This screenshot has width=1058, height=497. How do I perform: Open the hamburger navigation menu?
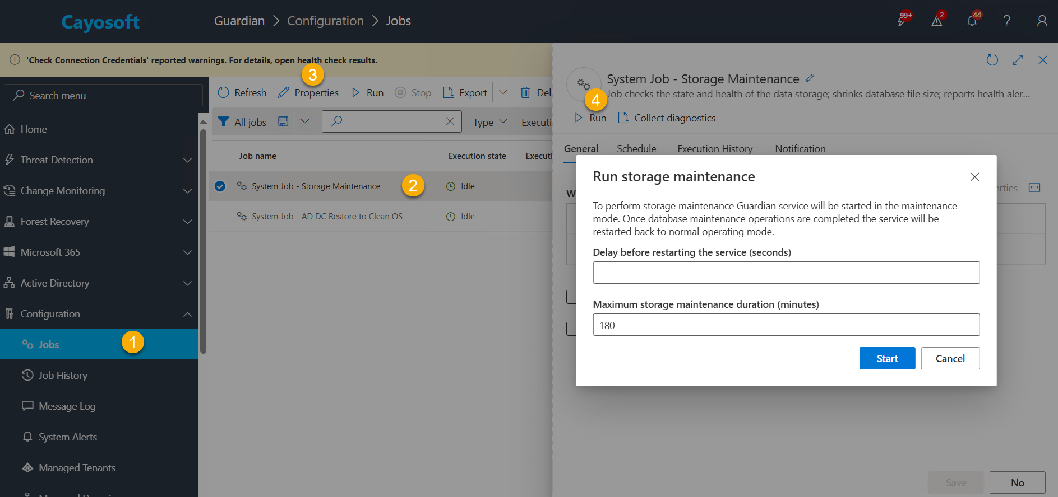[16, 21]
